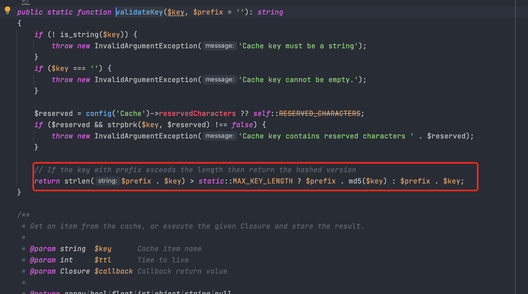This screenshot has height=294, width=528.
Task: Click the message: hint before 'contains reserved characters'
Action: click(220, 136)
